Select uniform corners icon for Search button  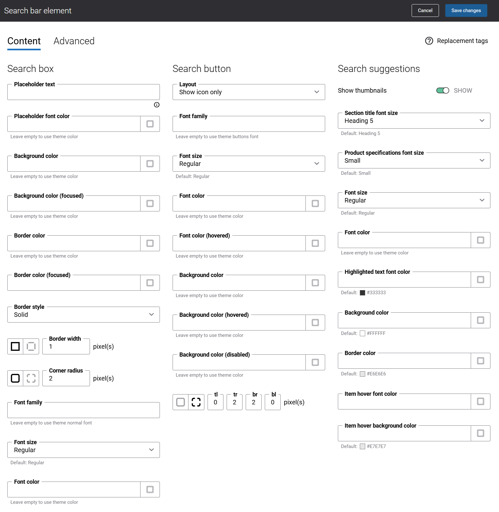pos(181,402)
